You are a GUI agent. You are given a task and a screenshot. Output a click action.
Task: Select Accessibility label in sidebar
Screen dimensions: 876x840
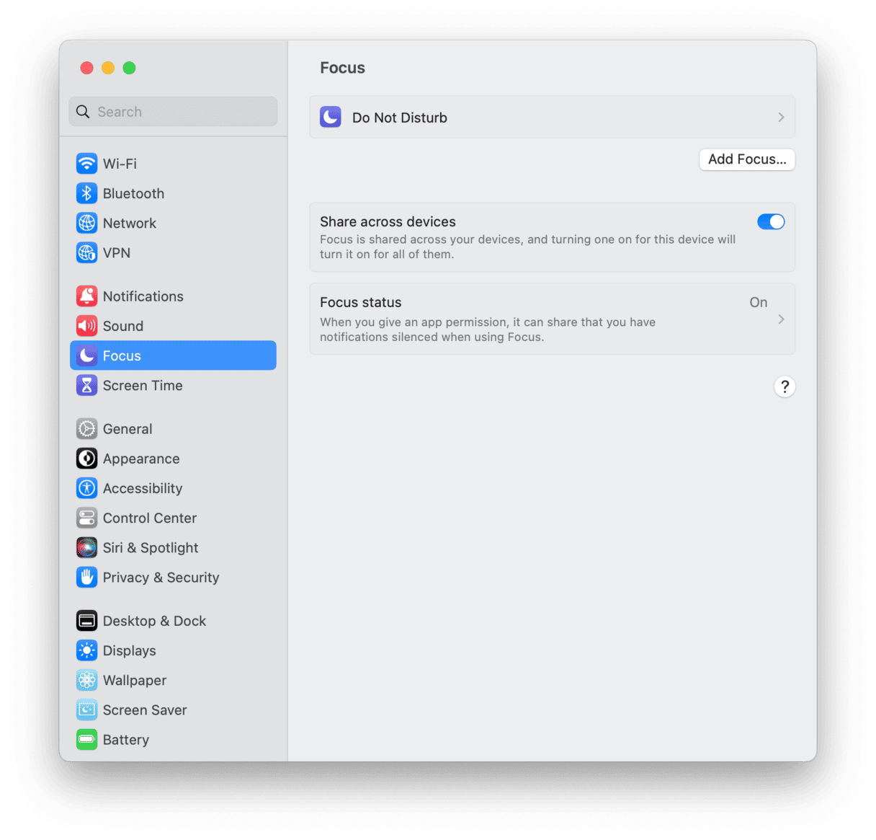[143, 488]
